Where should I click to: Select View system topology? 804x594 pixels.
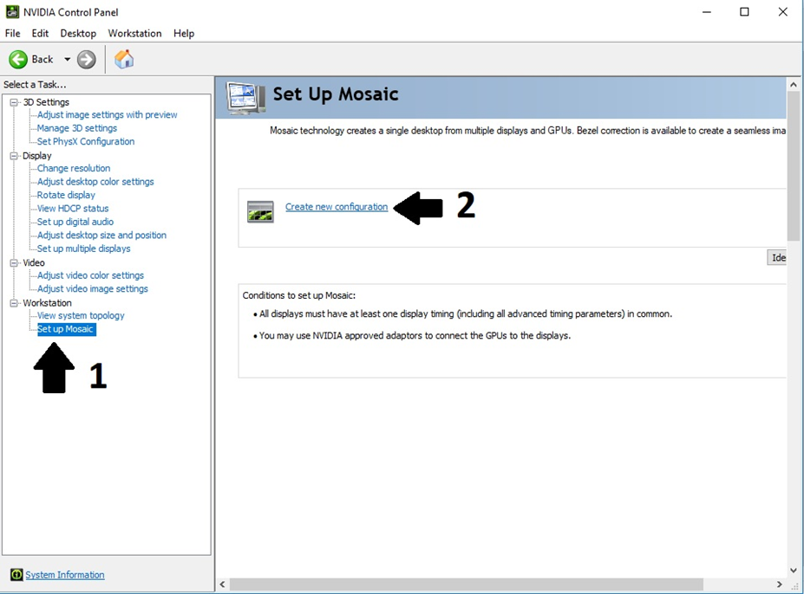tap(81, 315)
